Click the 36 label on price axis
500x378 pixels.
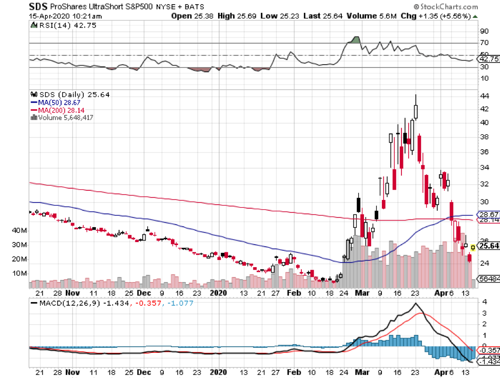click(485, 152)
